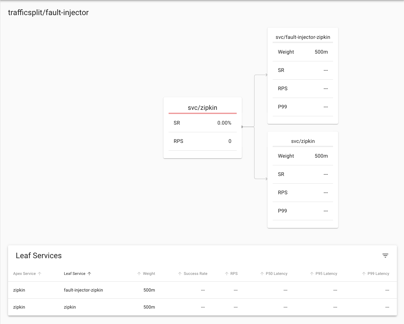Click 500m weight value in svc/fault-injector-zipkin card
This screenshot has height=324, width=404.
pos(321,52)
